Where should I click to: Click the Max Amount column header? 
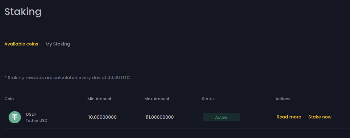[157, 99]
